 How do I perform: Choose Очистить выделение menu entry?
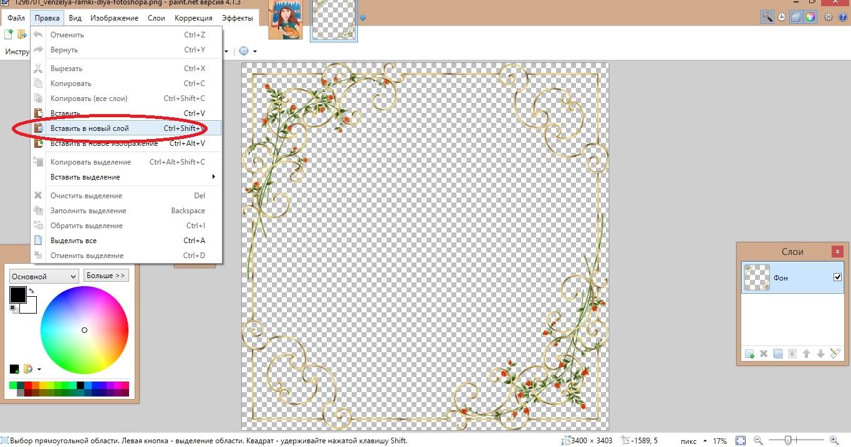pyautogui.click(x=127, y=196)
